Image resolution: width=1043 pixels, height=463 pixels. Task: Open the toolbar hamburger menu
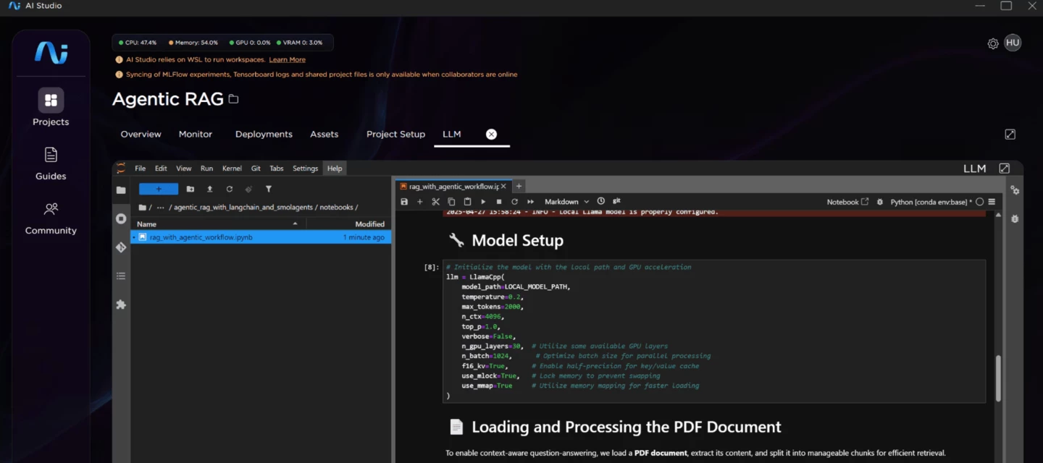pyautogui.click(x=992, y=202)
